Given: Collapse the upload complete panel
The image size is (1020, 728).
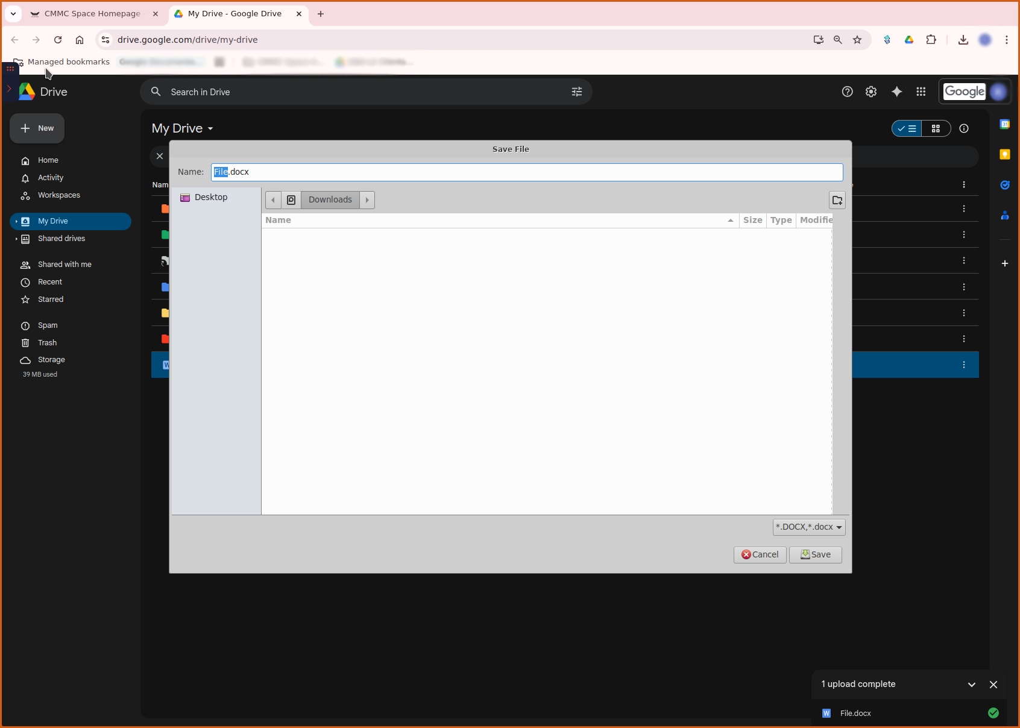Looking at the screenshot, I should tap(972, 685).
